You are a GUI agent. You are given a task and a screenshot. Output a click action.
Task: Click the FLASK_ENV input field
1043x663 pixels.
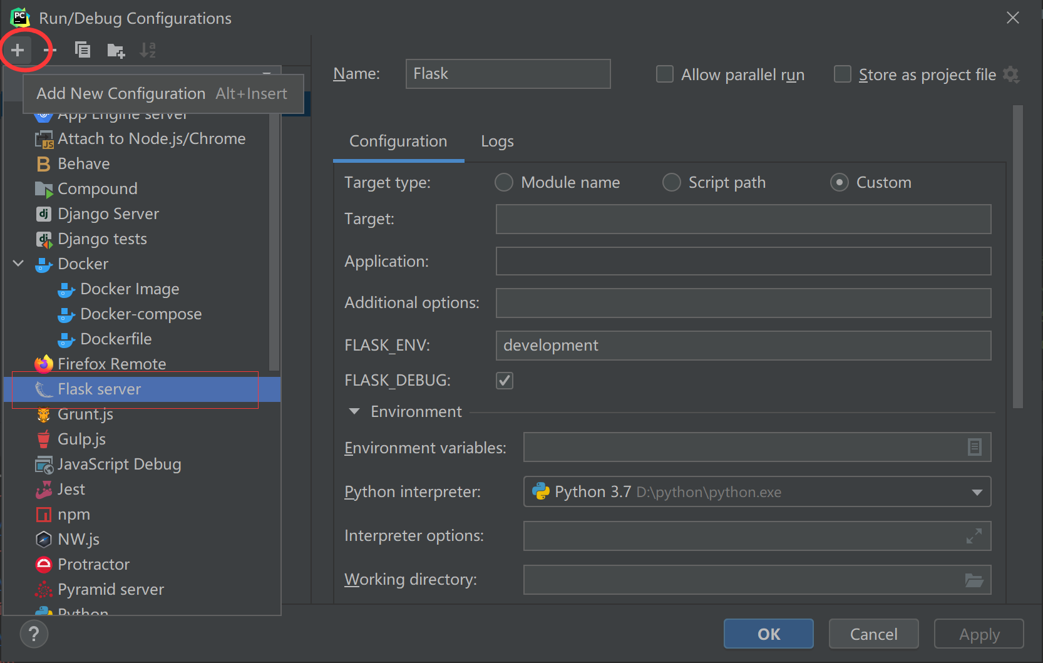pyautogui.click(x=742, y=346)
